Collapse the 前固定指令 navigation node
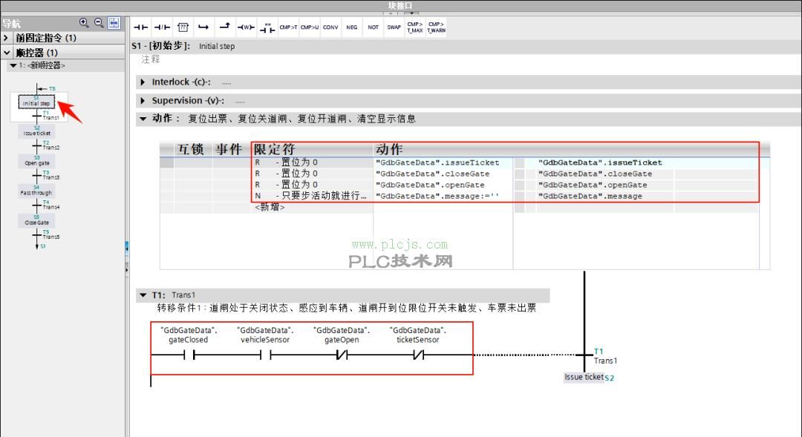The height and width of the screenshot is (437, 802). click(6, 37)
